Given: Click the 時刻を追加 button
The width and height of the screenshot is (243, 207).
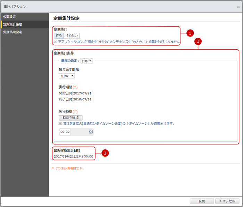Looking at the screenshot, I should point(71,118).
